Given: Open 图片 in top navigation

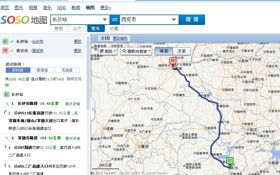Looking at the screenshot, I should [19, 8].
